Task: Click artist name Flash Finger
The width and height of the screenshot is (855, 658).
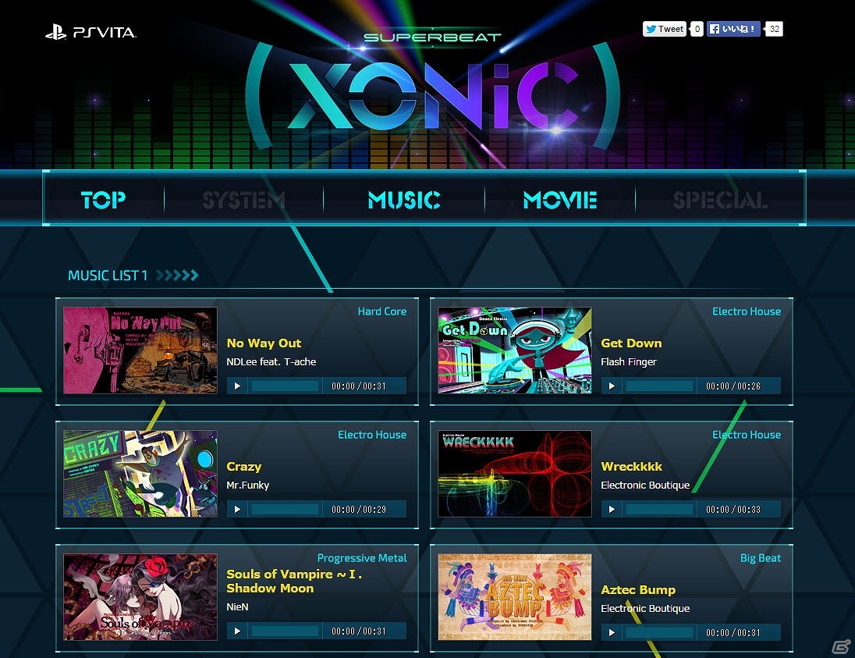Action: pyautogui.click(x=629, y=362)
